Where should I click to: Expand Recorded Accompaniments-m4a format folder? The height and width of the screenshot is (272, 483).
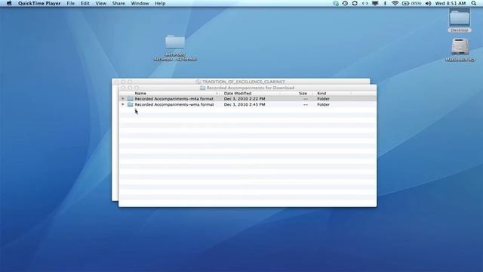click(x=122, y=99)
